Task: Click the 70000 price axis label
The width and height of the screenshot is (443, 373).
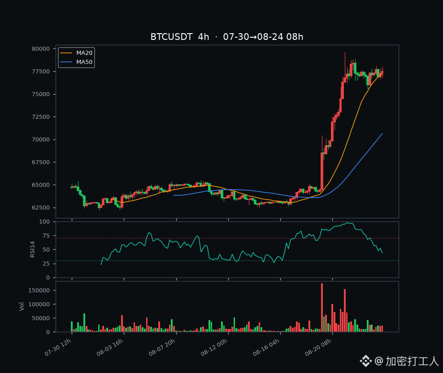Action: pos(41,139)
